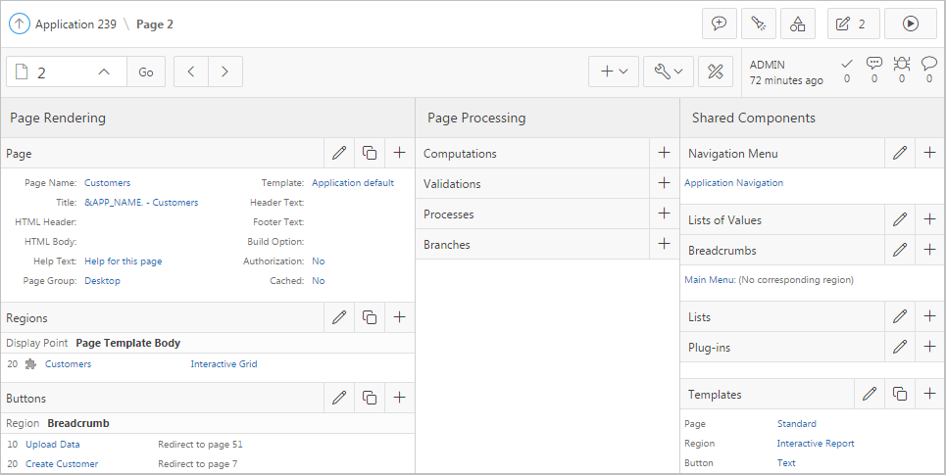This screenshot has height=475, width=946.
Task: Go to the previous page arrow
Action: pyautogui.click(x=191, y=71)
